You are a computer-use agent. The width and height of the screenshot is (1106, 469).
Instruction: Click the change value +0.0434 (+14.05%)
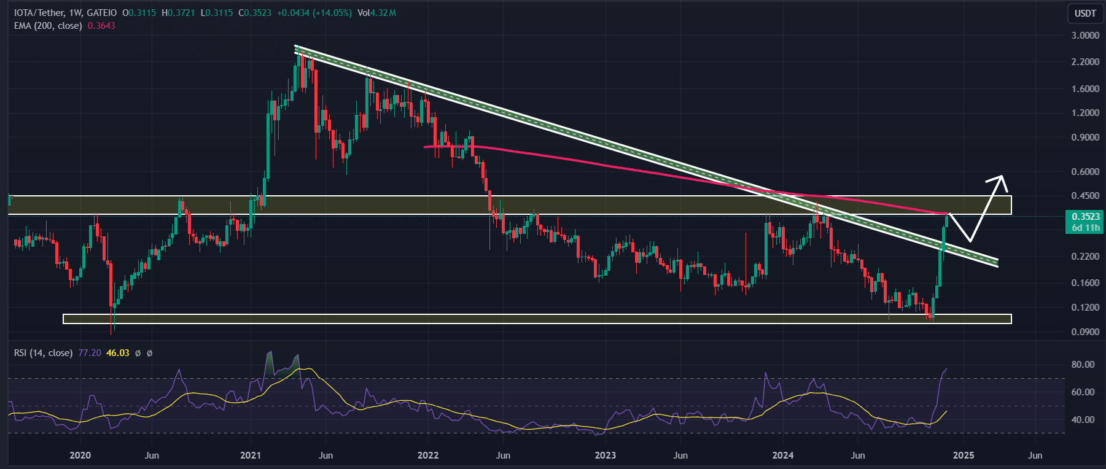tap(314, 13)
